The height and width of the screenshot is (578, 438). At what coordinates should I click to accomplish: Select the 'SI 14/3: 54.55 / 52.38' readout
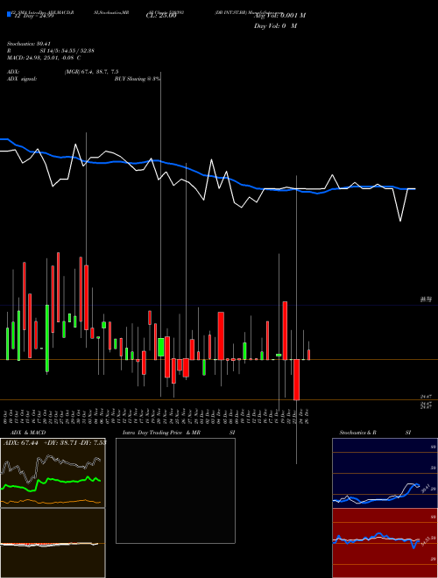pyautogui.click(x=67, y=51)
